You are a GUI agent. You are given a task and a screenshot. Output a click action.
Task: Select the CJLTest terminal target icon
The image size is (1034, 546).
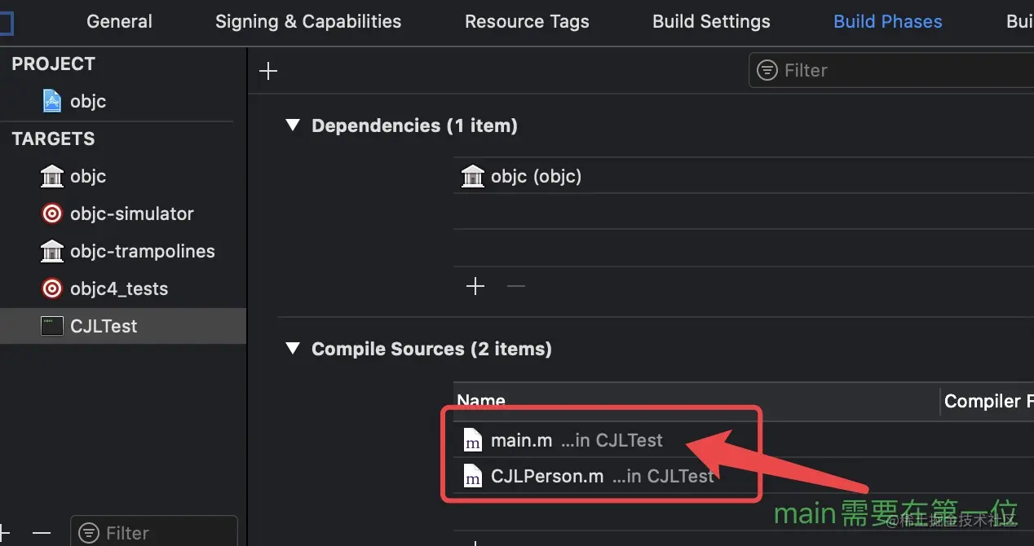point(52,326)
